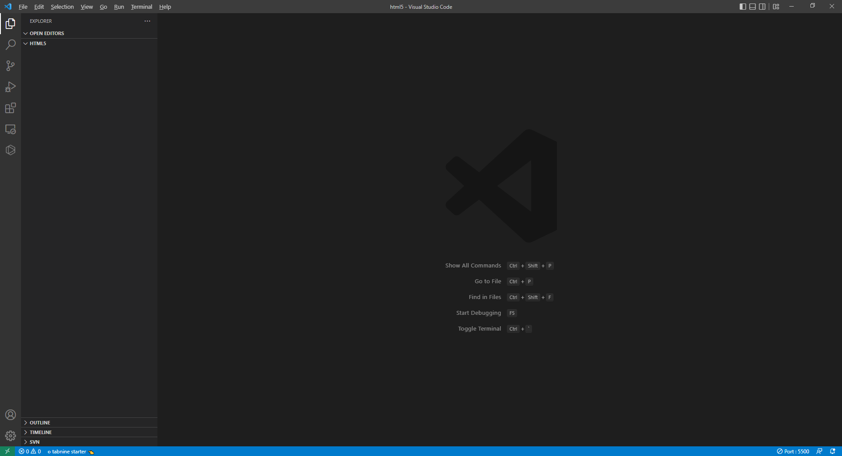
Task: Click Port : 5500 live server button
Action: 793,451
